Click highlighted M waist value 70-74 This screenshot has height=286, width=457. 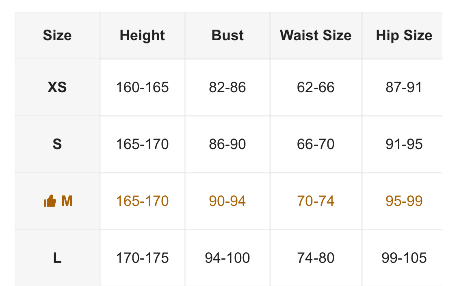pos(316,201)
